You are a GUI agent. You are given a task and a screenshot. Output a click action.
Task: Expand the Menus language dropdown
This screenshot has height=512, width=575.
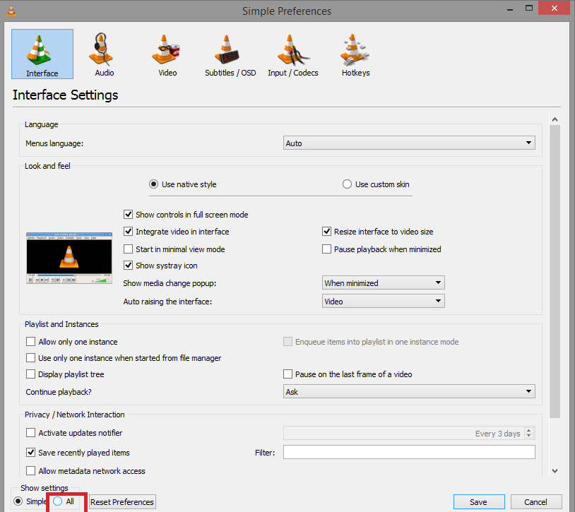[x=409, y=143]
